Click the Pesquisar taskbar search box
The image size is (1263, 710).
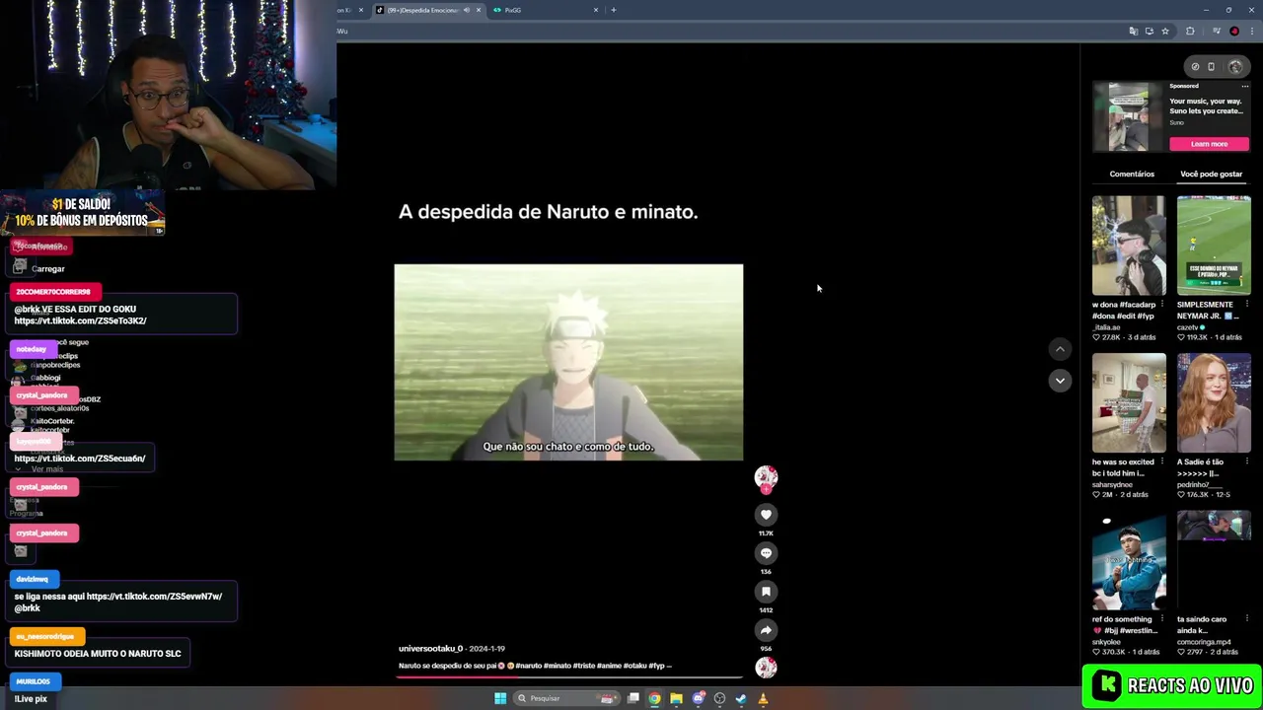[567, 698]
